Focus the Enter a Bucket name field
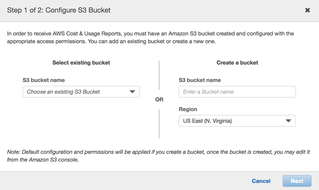319x190 pixels. tap(237, 92)
